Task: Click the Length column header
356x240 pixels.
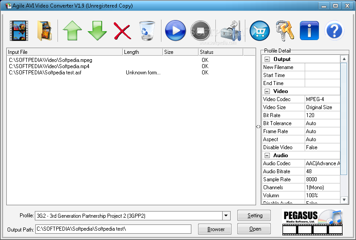Action: [143, 52]
